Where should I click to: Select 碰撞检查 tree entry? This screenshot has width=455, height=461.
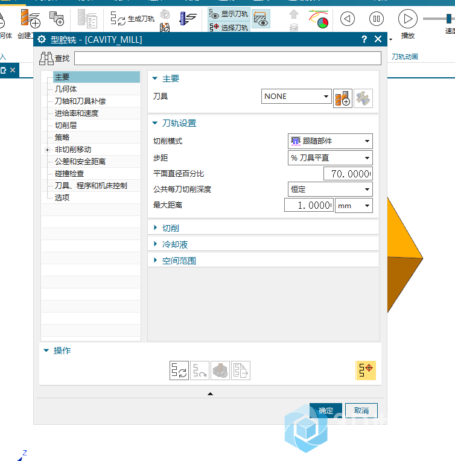[x=69, y=173]
